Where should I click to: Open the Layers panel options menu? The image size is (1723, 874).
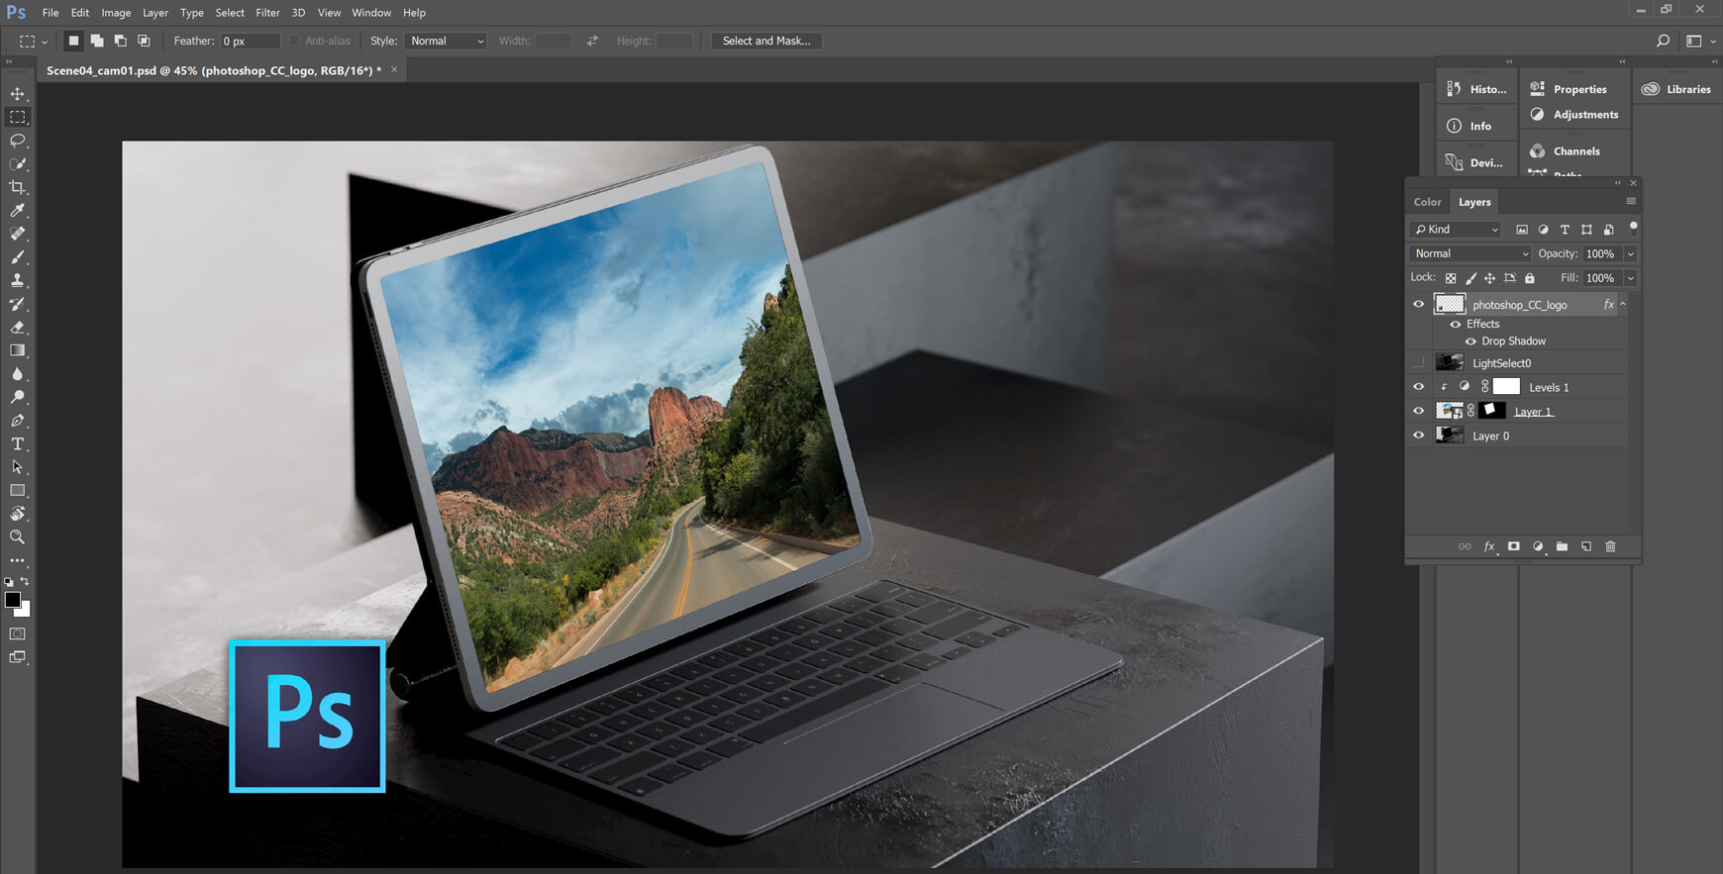point(1631,202)
